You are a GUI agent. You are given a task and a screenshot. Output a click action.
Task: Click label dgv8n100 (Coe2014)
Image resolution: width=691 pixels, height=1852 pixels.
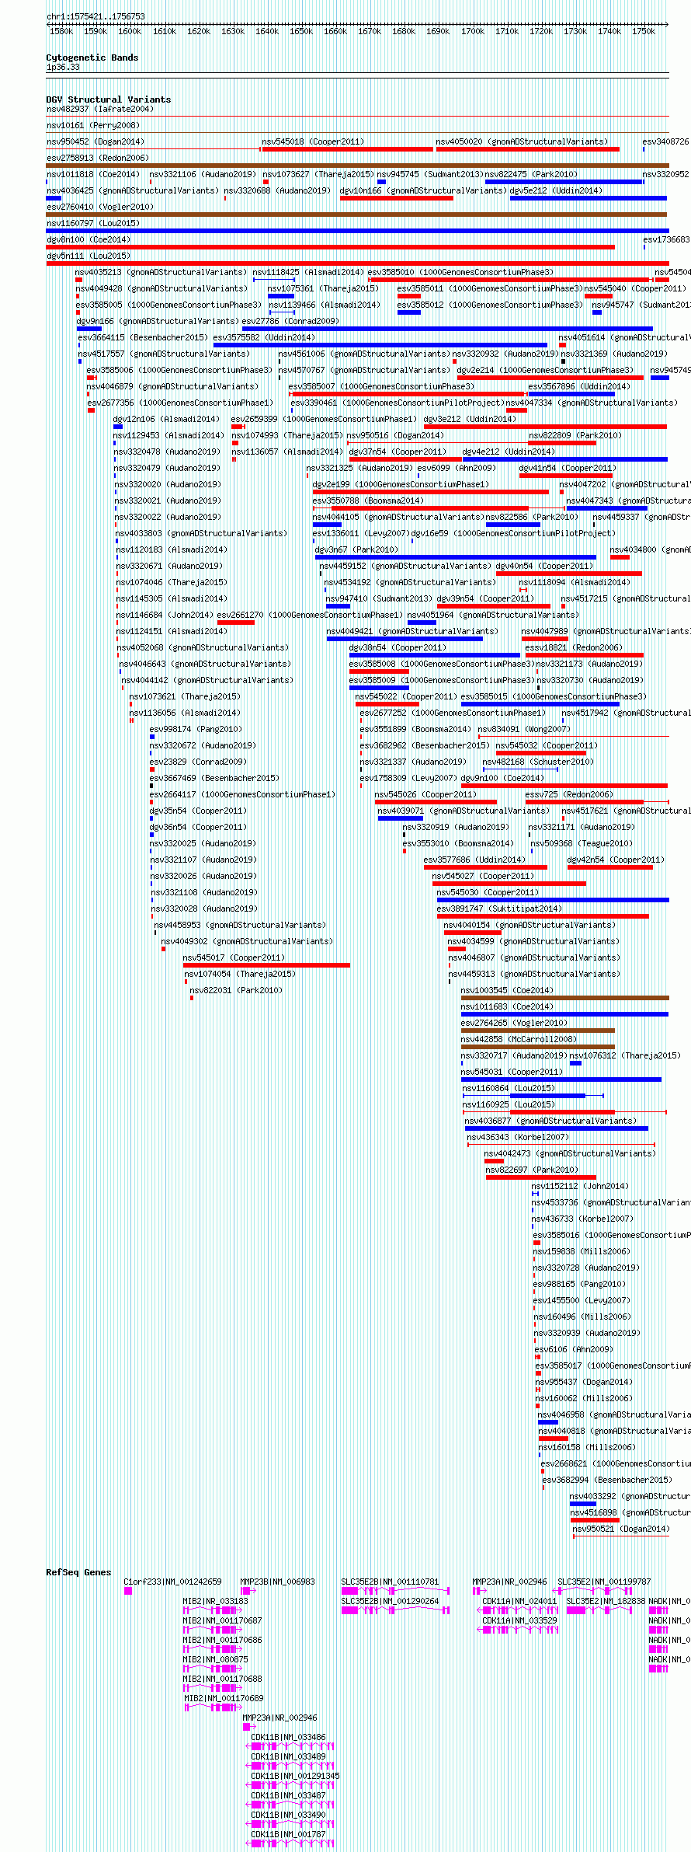coord(89,240)
